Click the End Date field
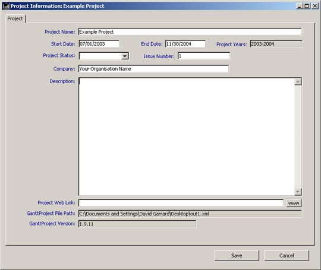Viewport: 321px width, 270px height. [185, 44]
